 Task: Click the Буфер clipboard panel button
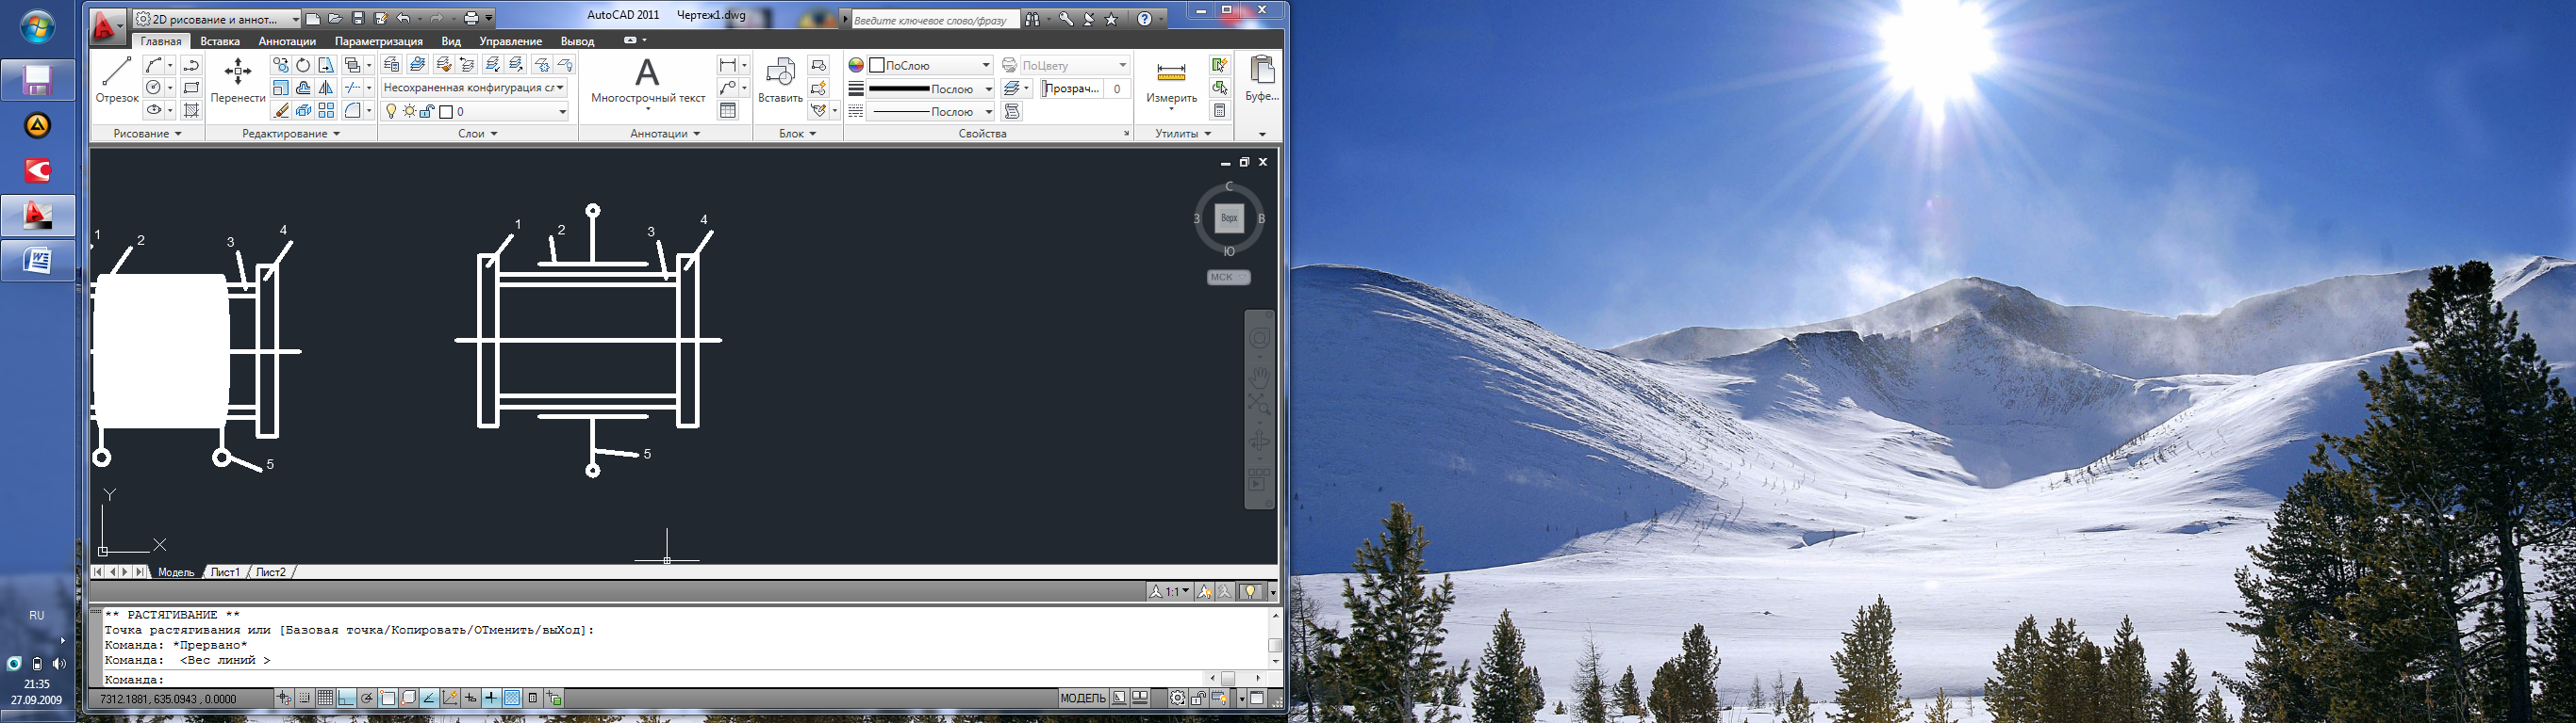(x=1262, y=80)
